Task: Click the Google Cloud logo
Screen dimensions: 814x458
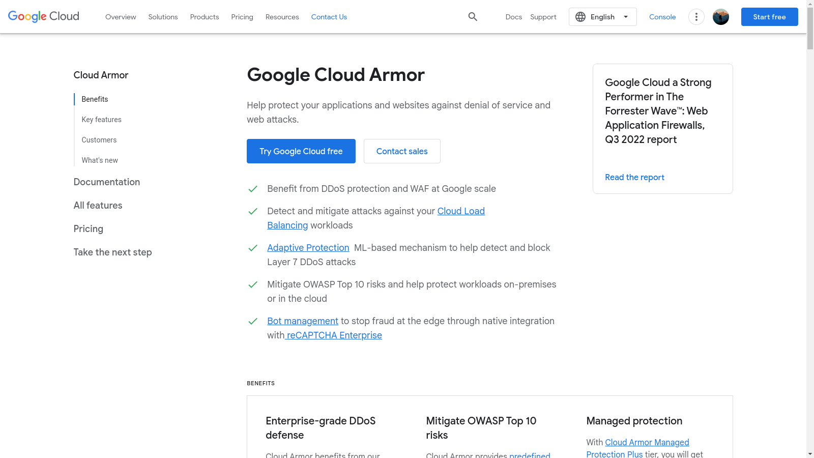Action: (43, 16)
